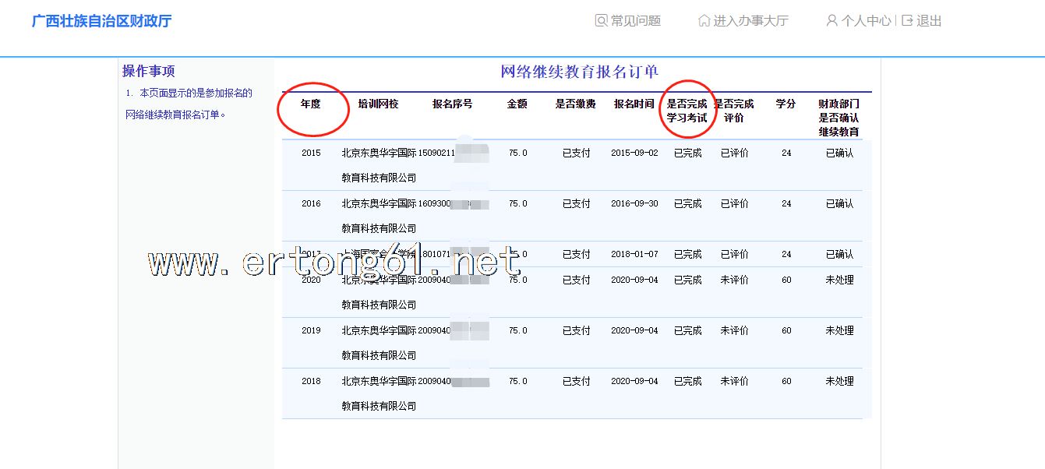Image resolution: width=1045 pixels, height=469 pixels.
Task: Select the 2015 year cell
Action: click(x=311, y=153)
